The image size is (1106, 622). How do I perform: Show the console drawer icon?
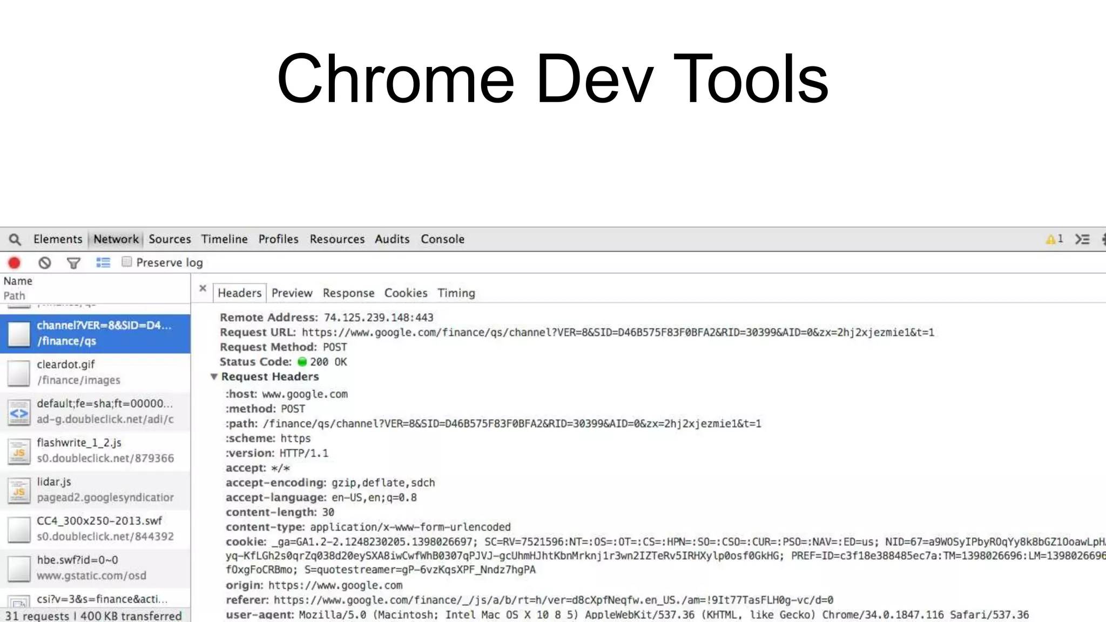point(1082,239)
